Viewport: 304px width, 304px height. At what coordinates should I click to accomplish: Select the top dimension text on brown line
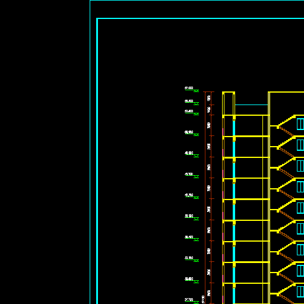208,98
